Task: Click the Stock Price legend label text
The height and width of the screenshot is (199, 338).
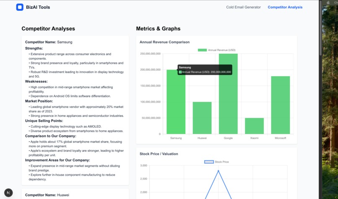Action: [221, 162]
